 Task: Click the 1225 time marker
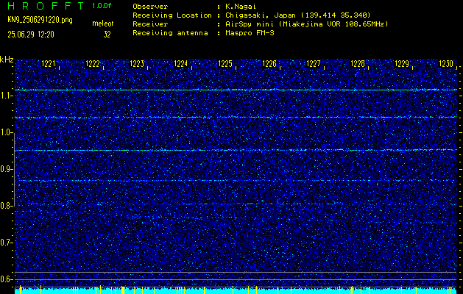pos(225,64)
